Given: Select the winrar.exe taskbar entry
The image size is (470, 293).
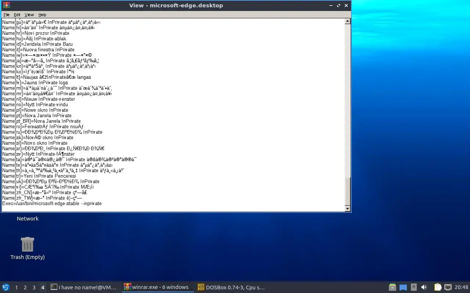Looking at the screenshot, I should [158, 288].
